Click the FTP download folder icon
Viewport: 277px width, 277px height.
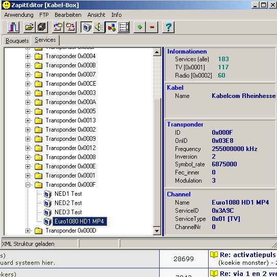point(58,27)
